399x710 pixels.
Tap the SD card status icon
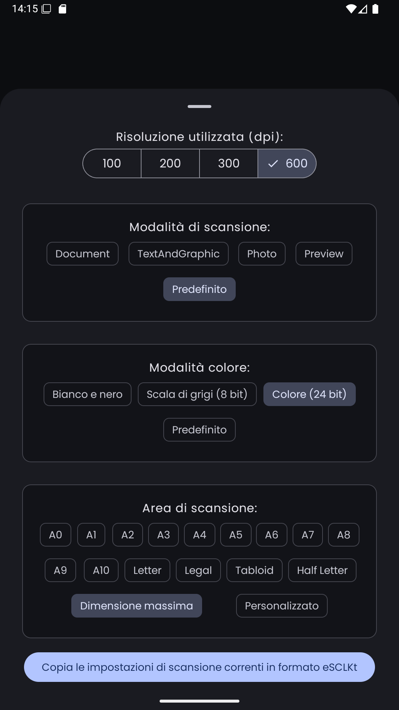point(62,9)
